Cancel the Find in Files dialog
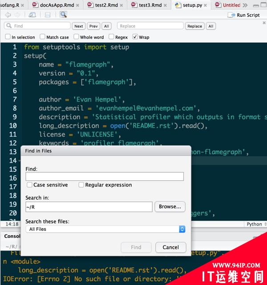 click(171, 247)
